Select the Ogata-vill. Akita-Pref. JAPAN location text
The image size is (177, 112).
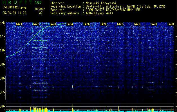pyautogui.click(x=126, y=6)
